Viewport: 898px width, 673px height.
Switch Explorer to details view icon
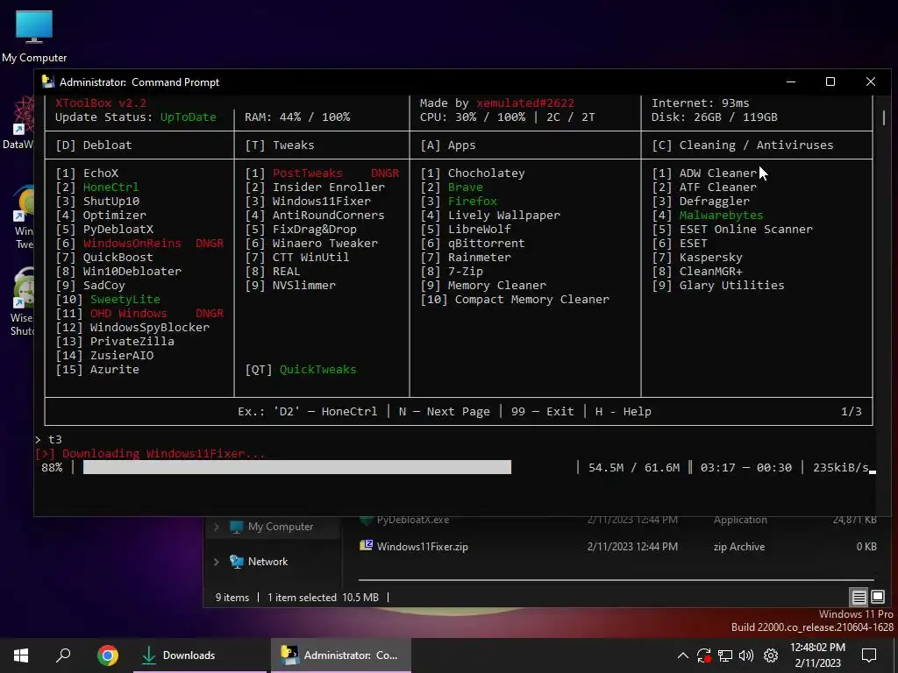click(x=859, y=597)
